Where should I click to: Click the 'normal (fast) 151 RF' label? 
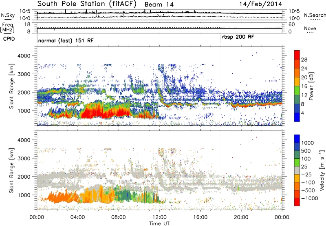(x=66, y=40)
